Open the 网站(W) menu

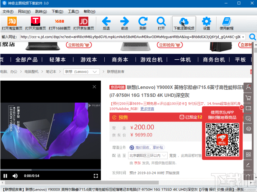click(24, 12)
